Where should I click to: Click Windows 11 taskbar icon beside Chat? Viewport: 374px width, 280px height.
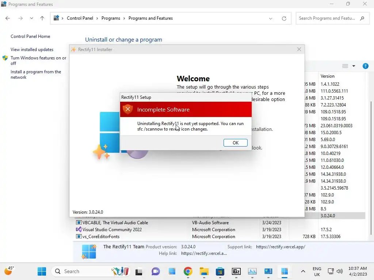point(172,271)
